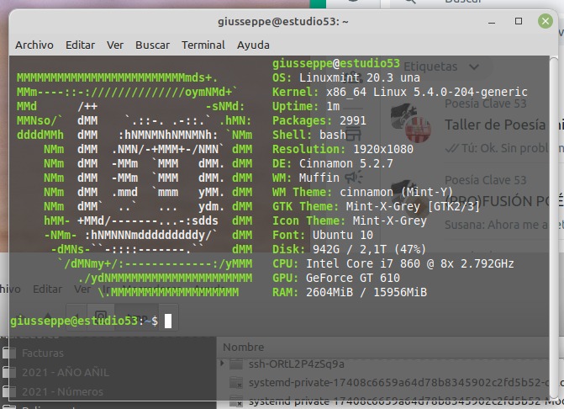Close the terminal window

tap(546, 21)
